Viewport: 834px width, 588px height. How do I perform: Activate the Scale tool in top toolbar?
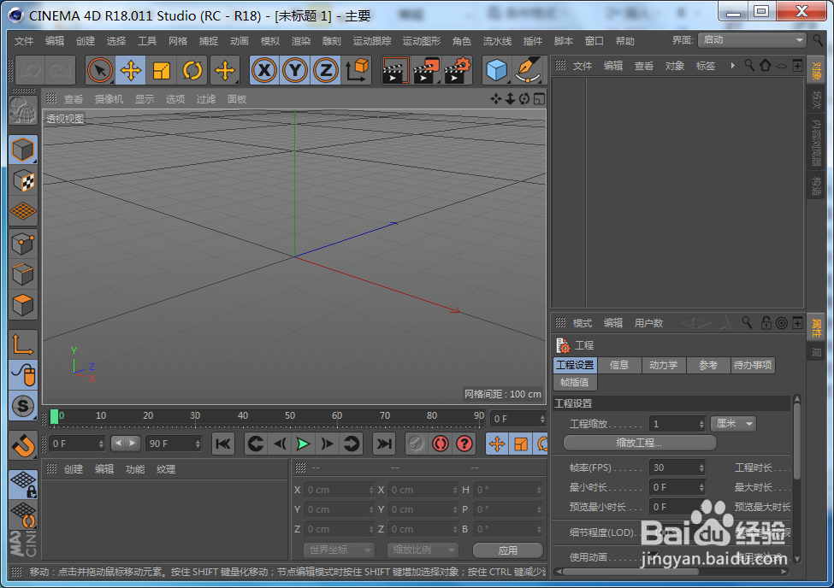[161, 70]
